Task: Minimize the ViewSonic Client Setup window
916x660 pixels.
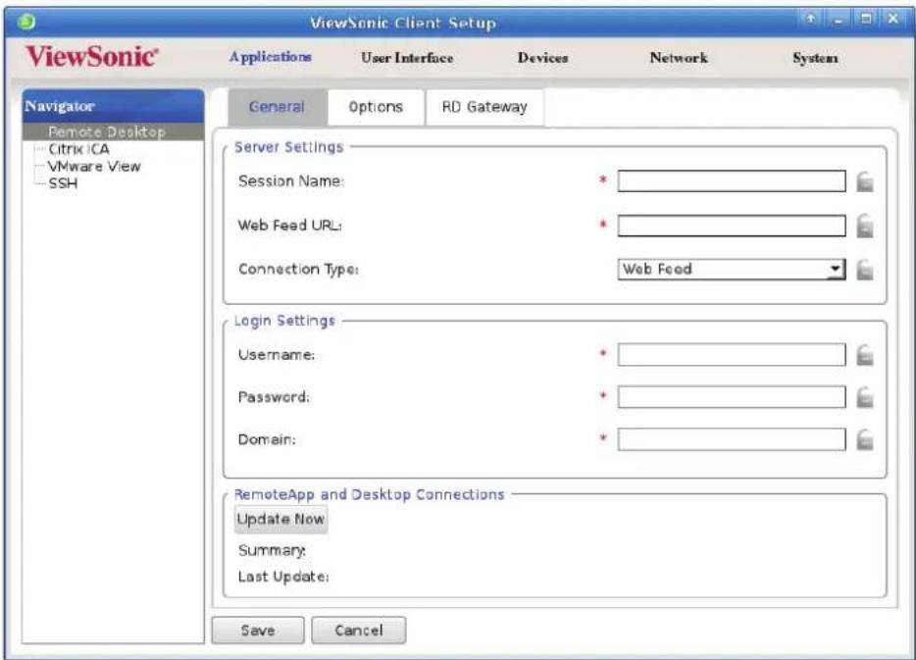Action: tap(839, 19)
